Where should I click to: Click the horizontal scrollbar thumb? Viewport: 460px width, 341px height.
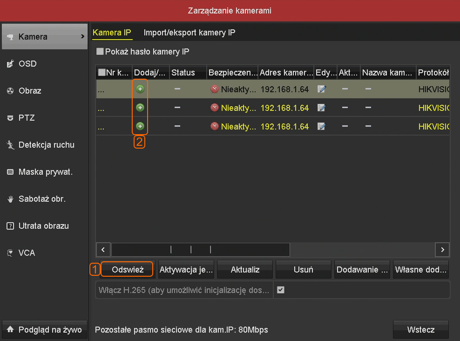200,249
